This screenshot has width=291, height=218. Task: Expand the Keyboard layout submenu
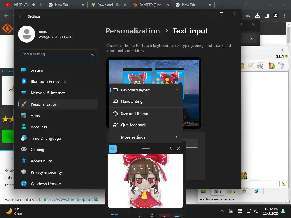(146, 90)
